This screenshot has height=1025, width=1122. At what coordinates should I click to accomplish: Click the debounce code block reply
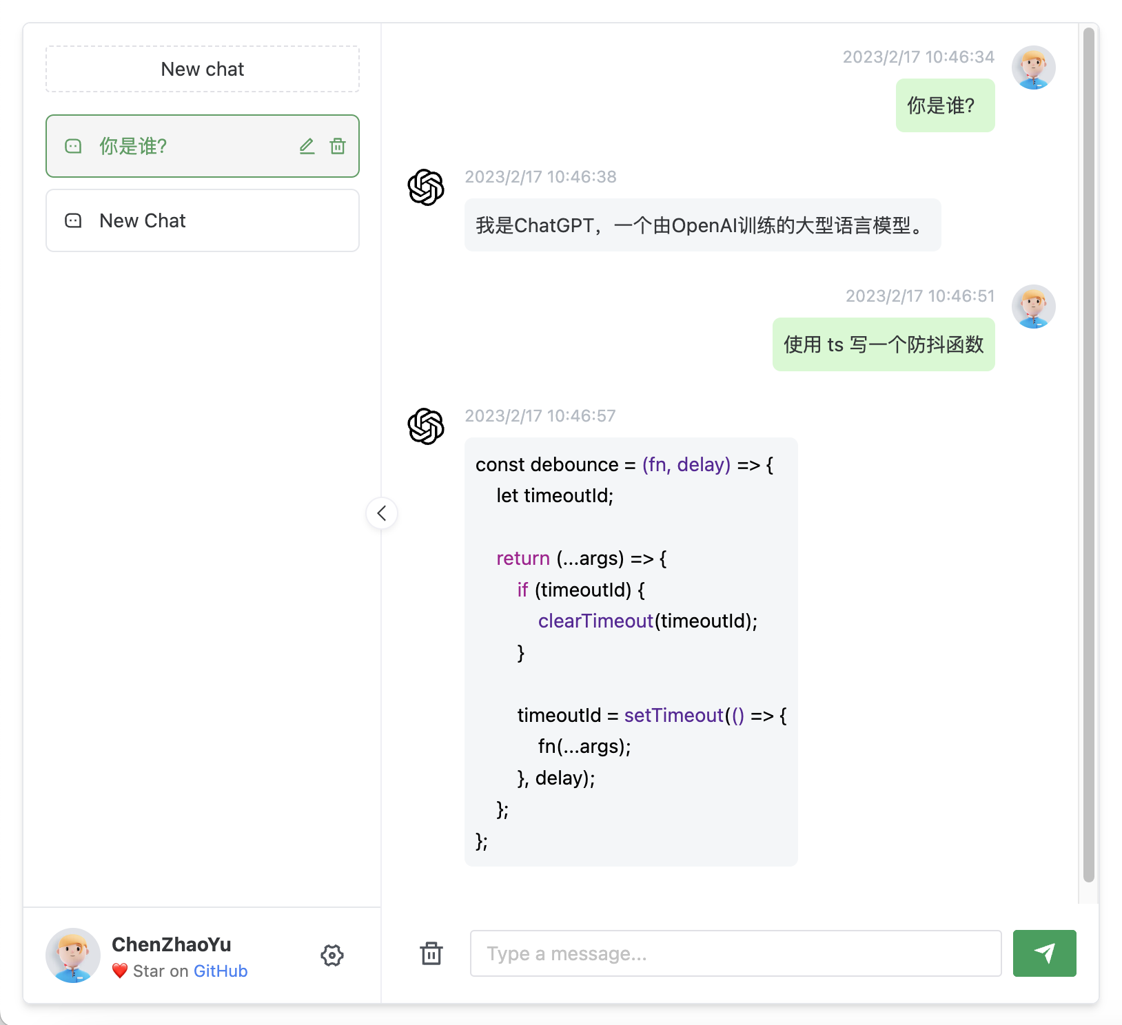click(x=631, y=652)
